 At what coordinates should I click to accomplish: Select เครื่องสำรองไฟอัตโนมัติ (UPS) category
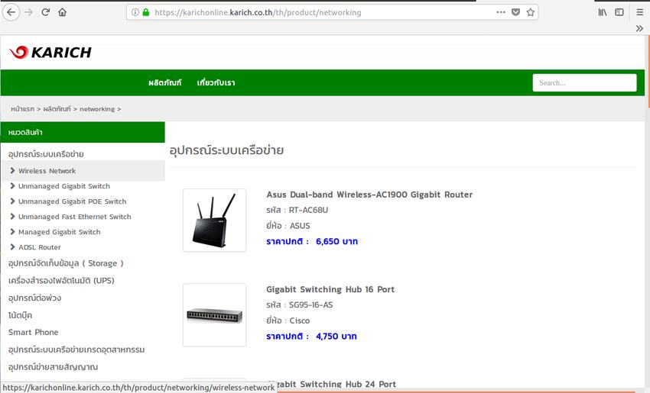click(x=61, y=281)
